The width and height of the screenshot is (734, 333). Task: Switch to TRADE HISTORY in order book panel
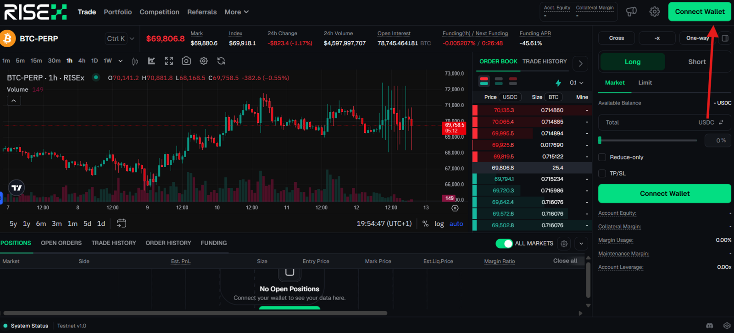pyautogui.click(x=545, y=61)
